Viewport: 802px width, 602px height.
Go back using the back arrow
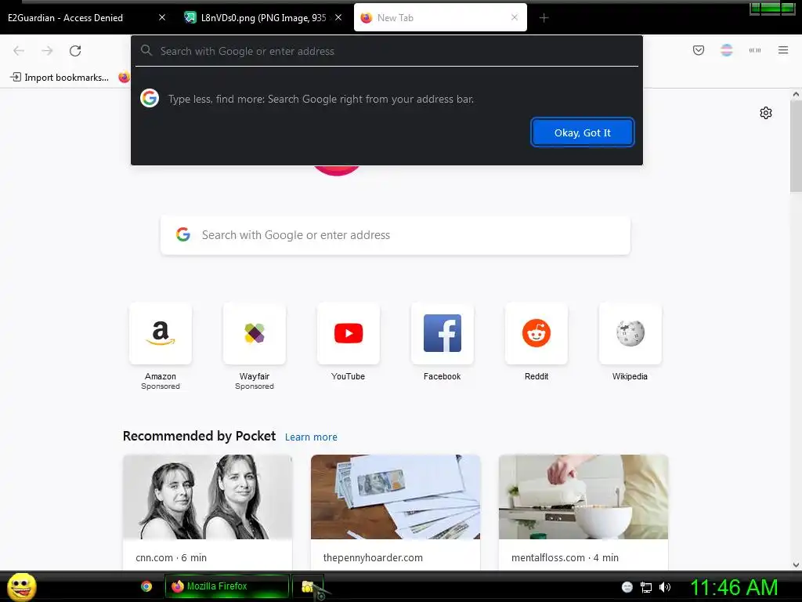point(19,51)
